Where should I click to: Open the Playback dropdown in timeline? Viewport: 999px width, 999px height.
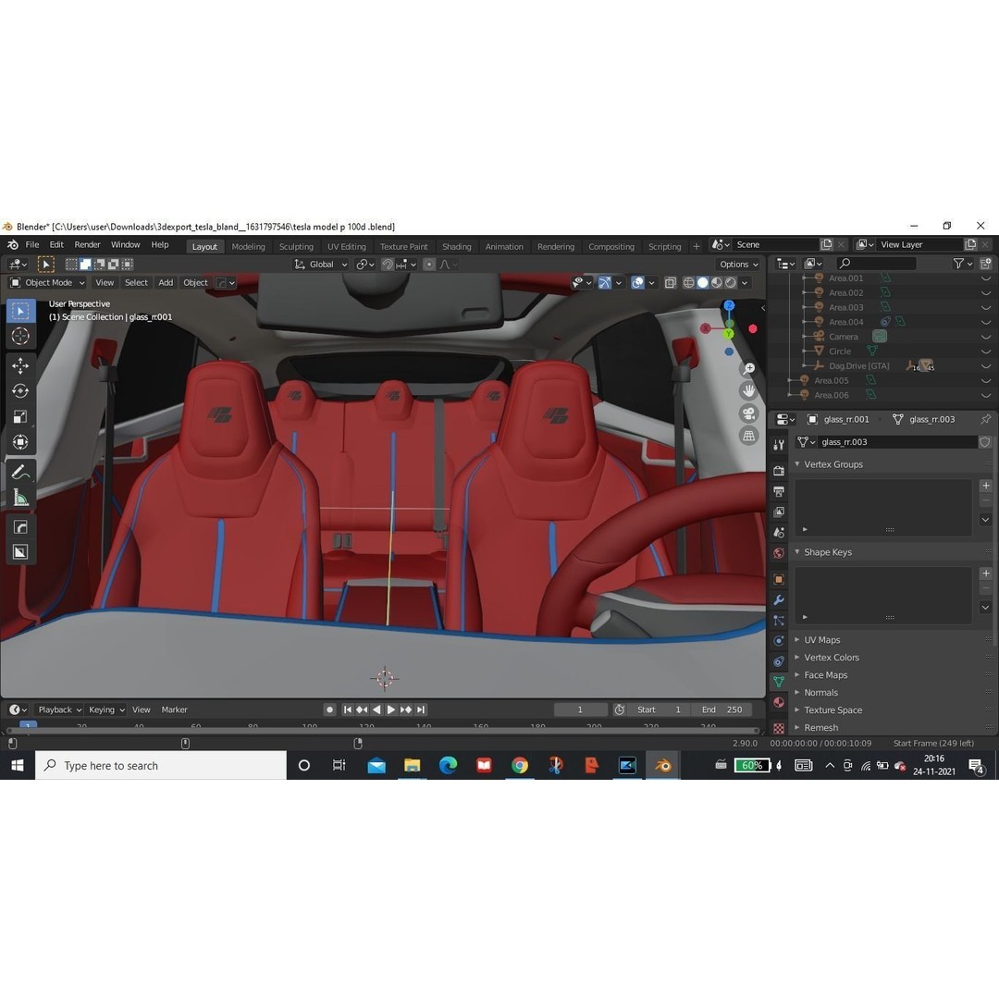click(59, 709)
